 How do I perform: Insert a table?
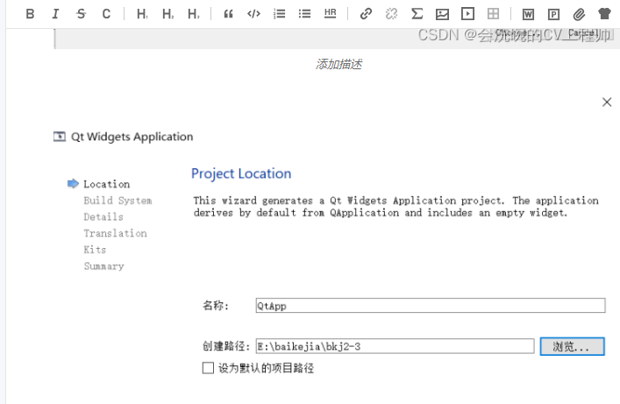[493, 14]
